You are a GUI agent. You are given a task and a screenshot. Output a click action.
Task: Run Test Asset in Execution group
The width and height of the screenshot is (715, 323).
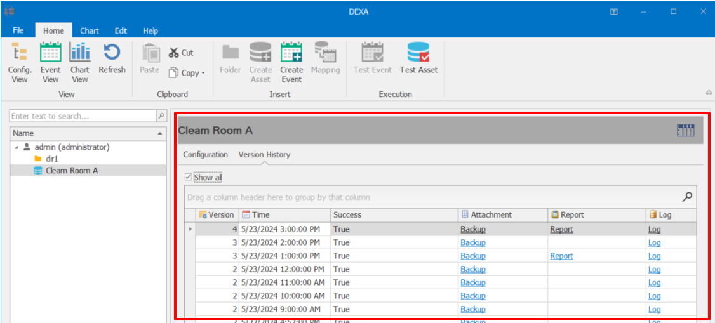[x=418, y=53]
